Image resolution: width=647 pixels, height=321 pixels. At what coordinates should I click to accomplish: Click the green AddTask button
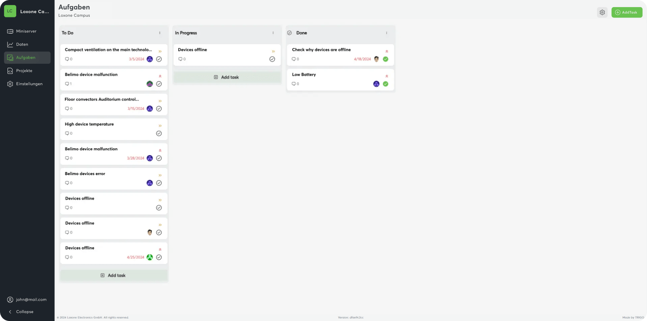coord(626,12)
